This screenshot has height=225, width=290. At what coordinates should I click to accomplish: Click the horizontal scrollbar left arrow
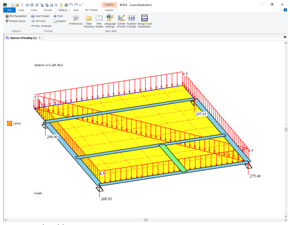pos(6,220)
